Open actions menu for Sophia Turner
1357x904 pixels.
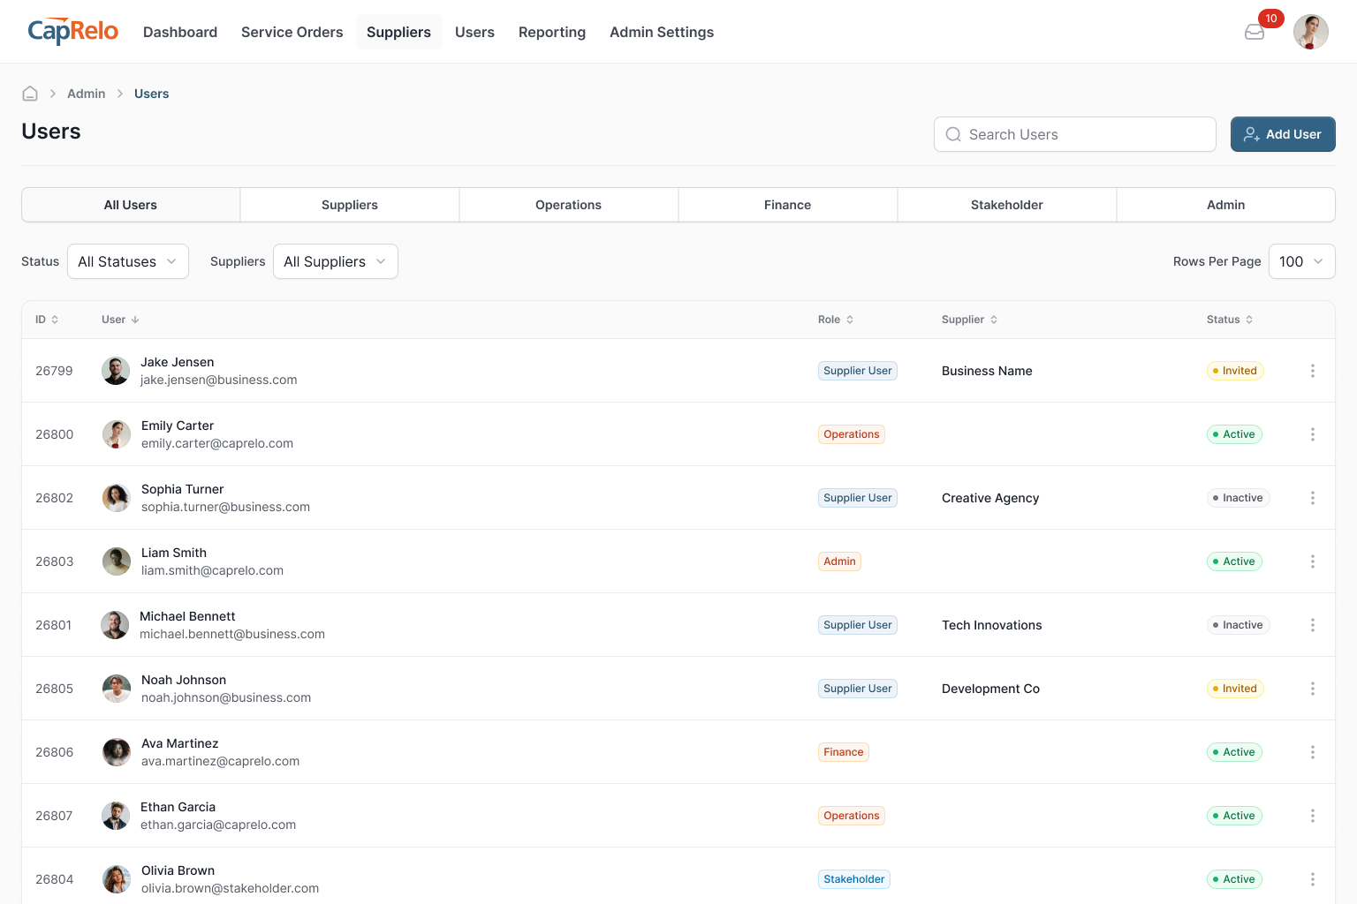(1312, 498)
